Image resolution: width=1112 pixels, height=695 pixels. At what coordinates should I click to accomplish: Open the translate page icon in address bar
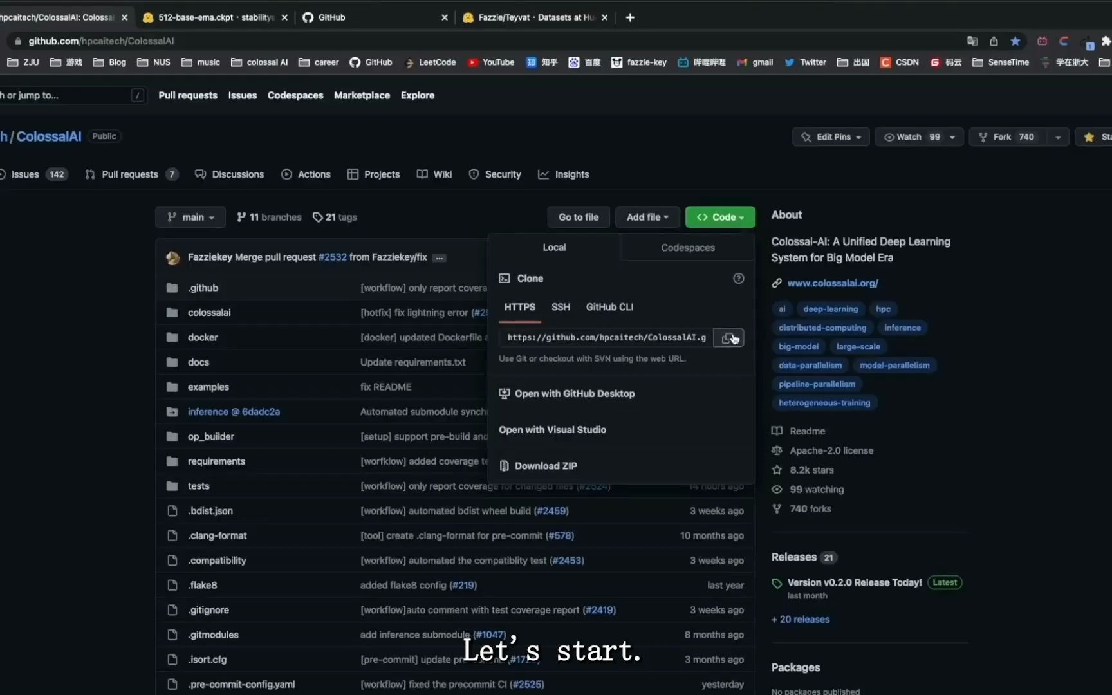click(972, 41)
